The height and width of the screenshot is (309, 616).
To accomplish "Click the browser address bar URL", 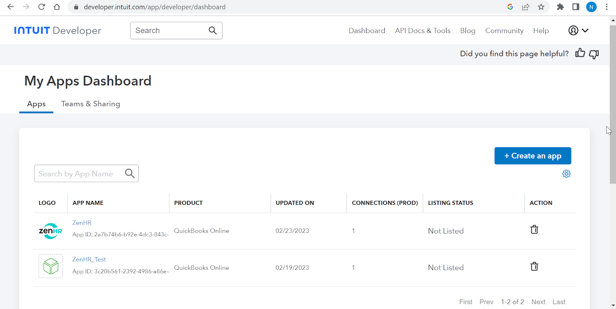I will [155, 7].
